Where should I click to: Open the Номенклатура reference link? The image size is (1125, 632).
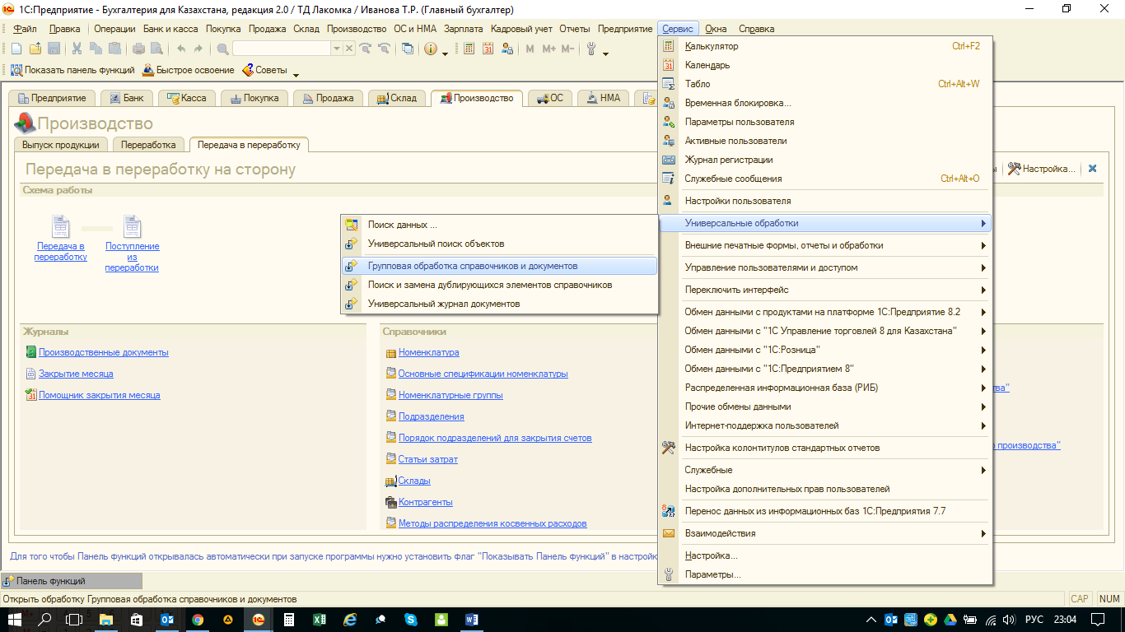tap(428, 352)
